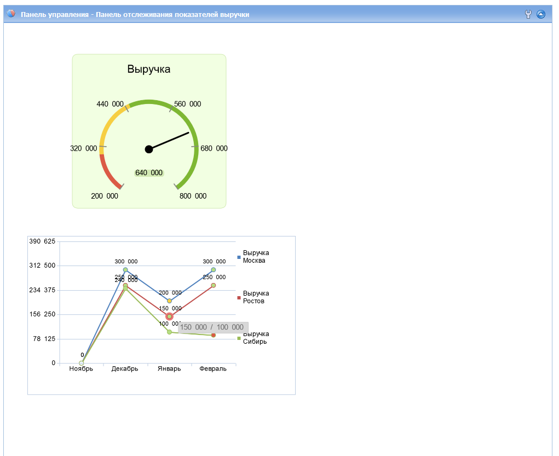Select the blue 'Выручка Москва' legend swatch

(239, 257)
